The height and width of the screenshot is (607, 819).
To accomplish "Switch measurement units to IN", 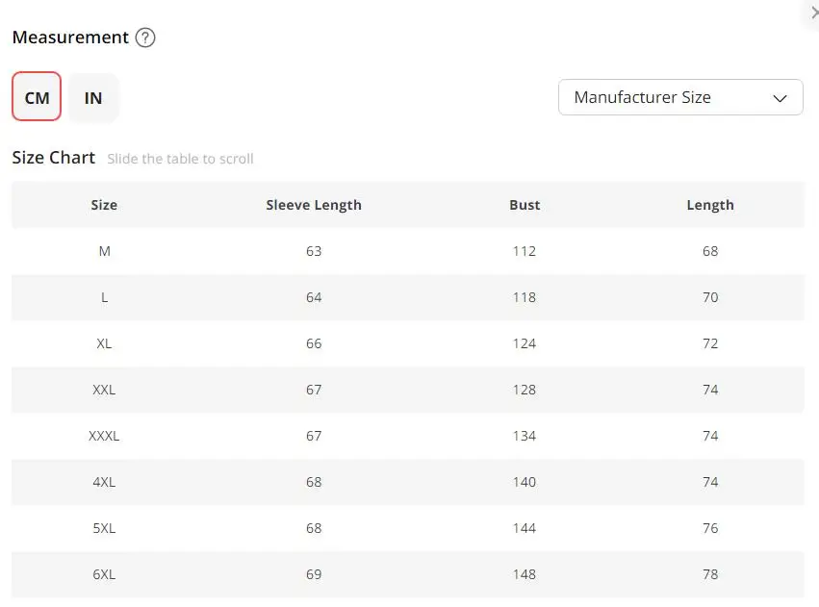I will coord(93,97).
